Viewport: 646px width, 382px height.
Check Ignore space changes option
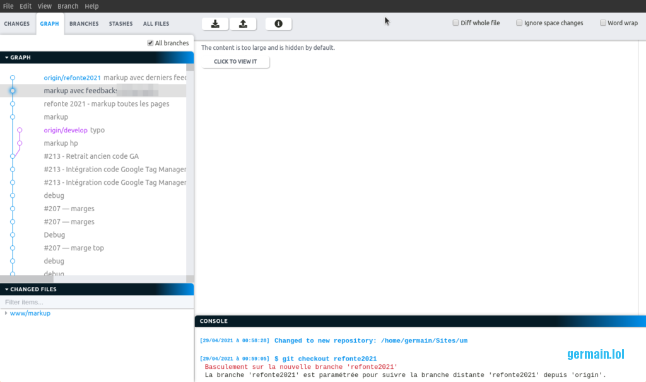point(519,23)
